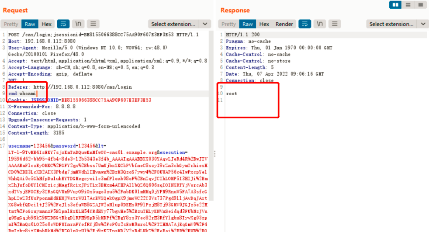Click the 'Date: Thu, 07 Apr 2022' response header
The height and width of the screenshot is (232, 429).
click(275, 74)
